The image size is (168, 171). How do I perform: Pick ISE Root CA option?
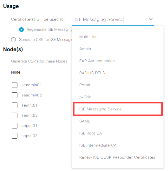118,133
